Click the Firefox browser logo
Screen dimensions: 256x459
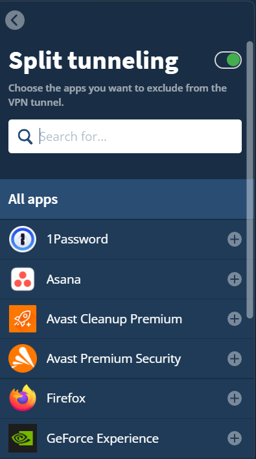[23, 398]
